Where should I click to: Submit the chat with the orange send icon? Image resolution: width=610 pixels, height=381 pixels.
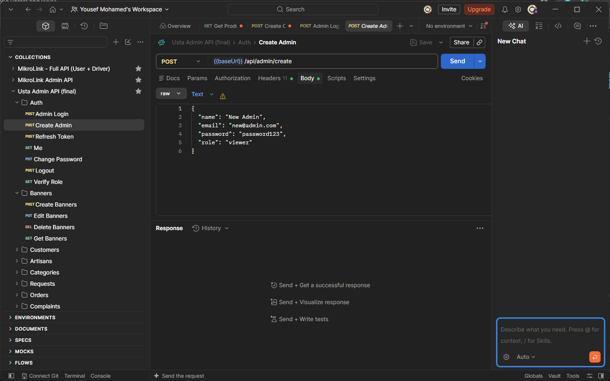click(595, 357)
